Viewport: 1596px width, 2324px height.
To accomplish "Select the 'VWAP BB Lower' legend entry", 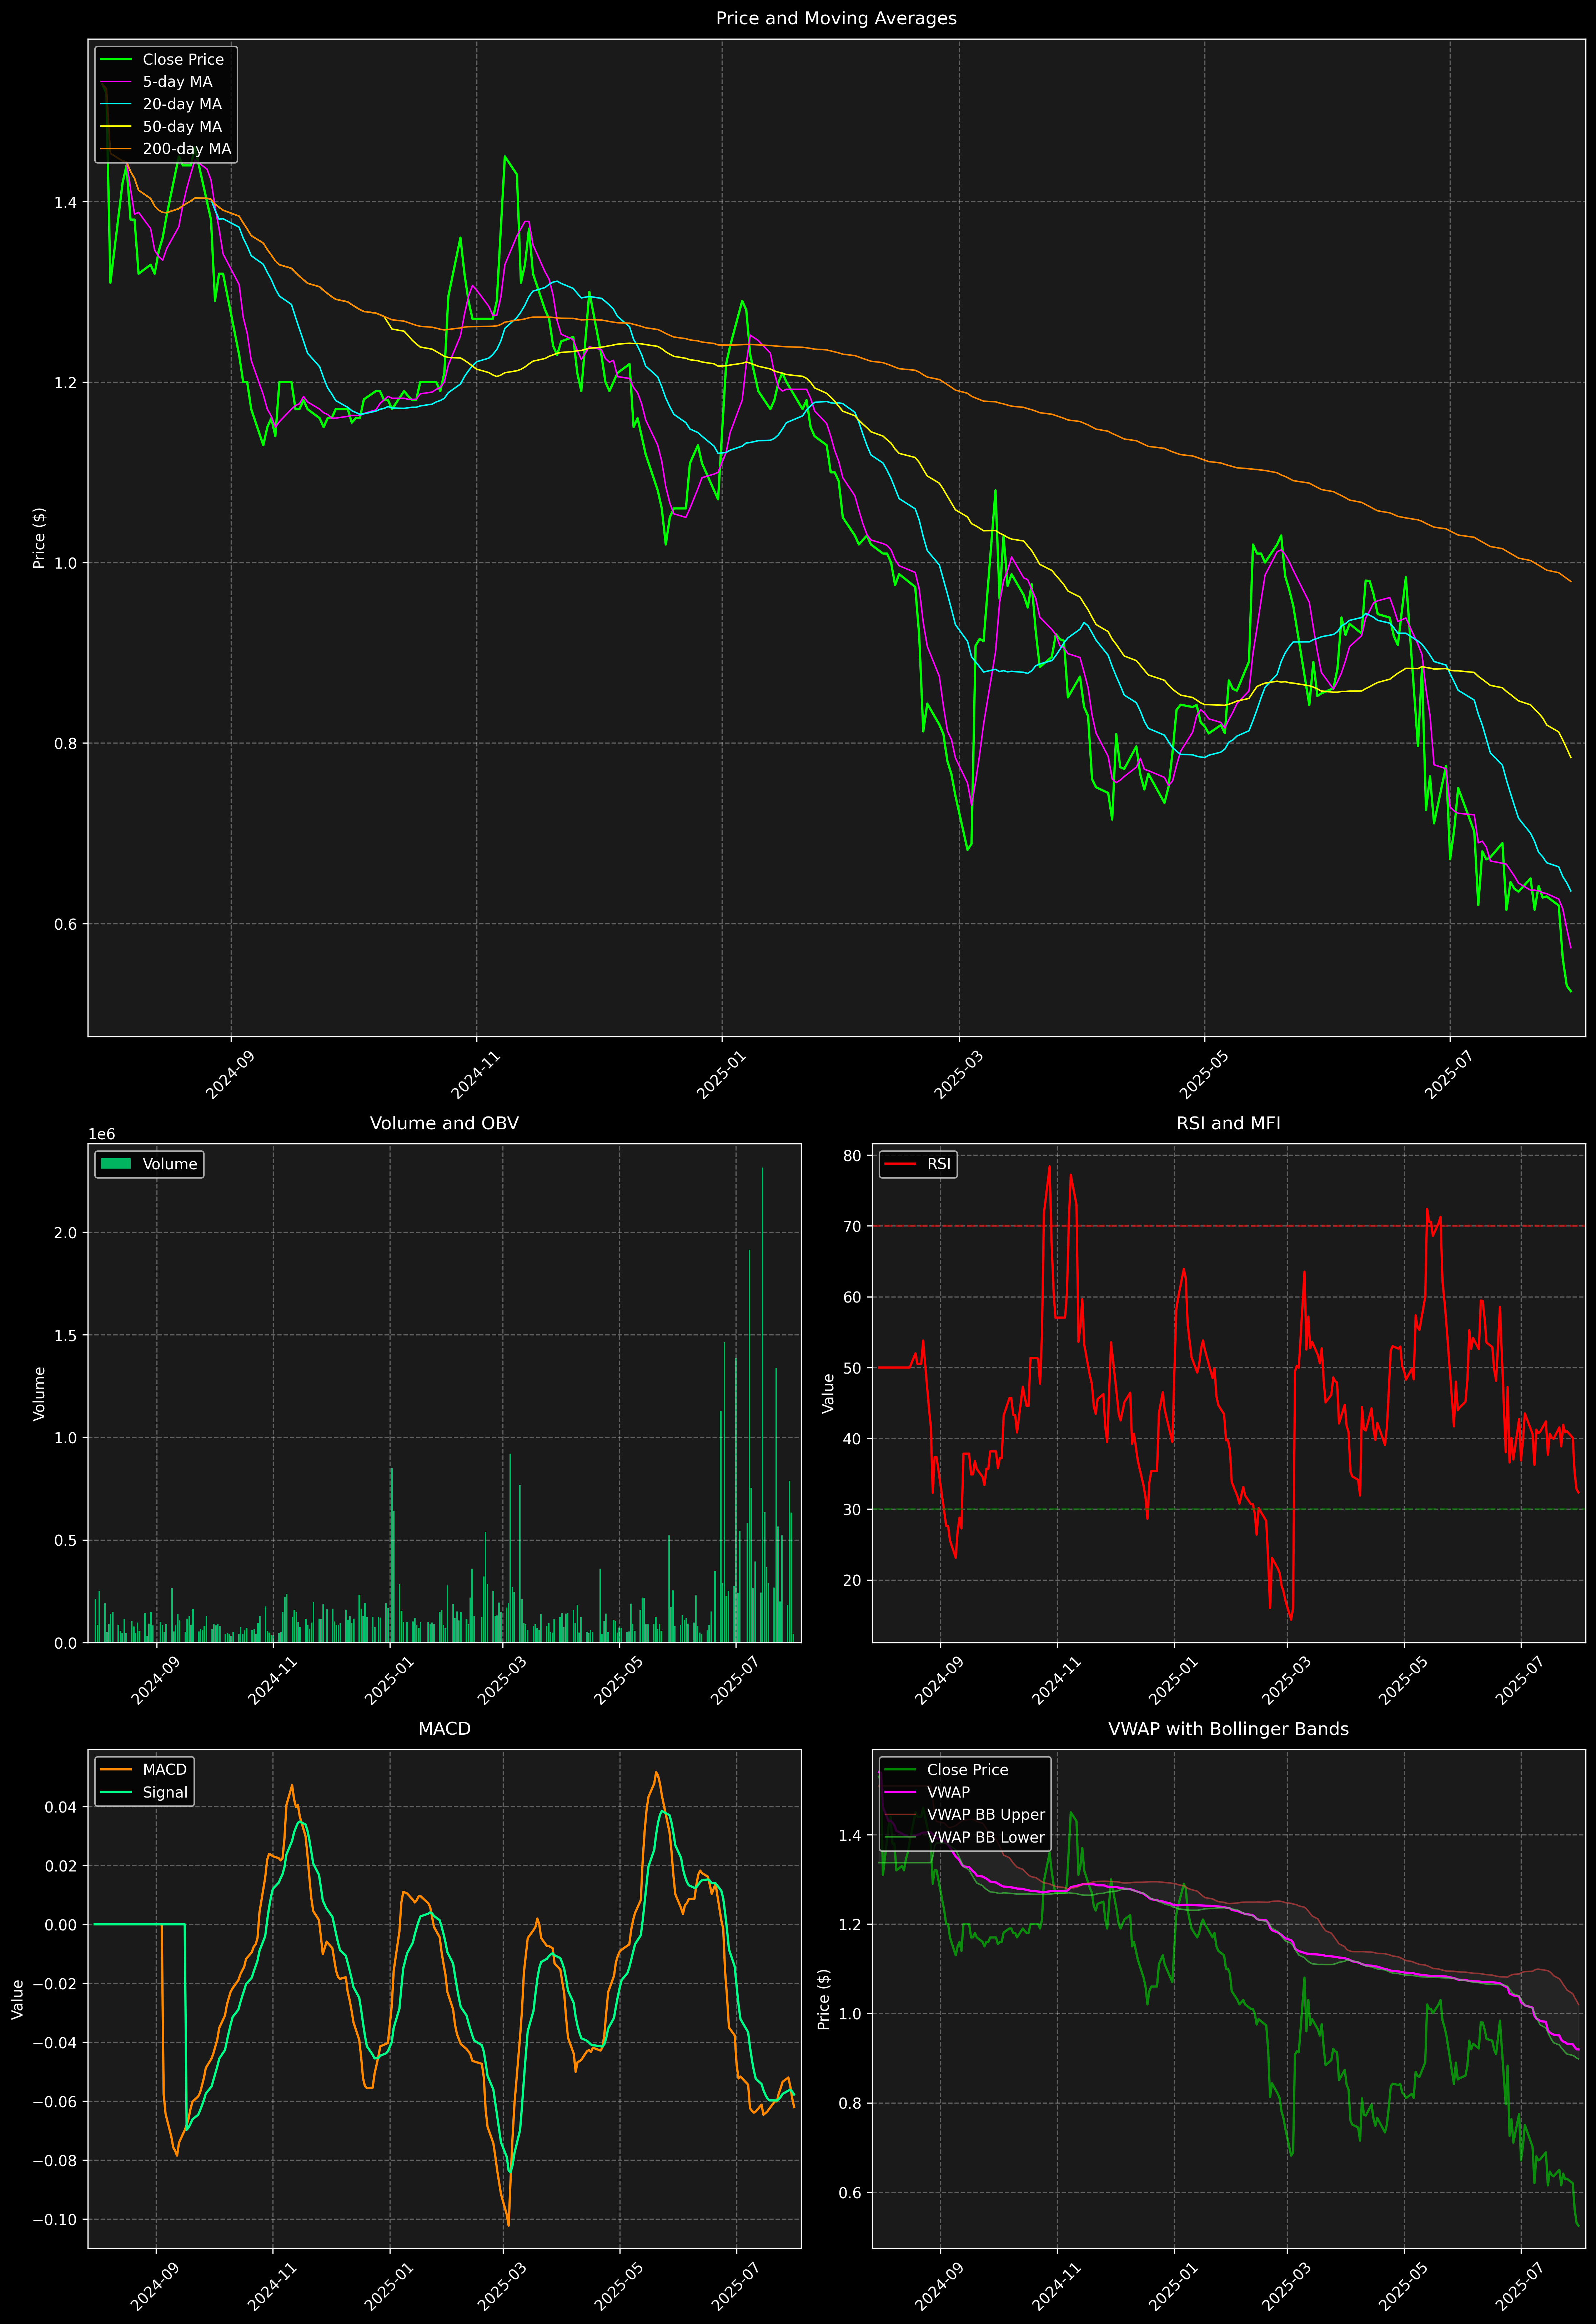I will coord(986,1837).
